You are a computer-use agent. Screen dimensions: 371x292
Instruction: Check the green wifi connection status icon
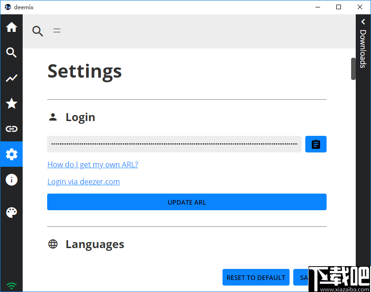click(12, 286)
